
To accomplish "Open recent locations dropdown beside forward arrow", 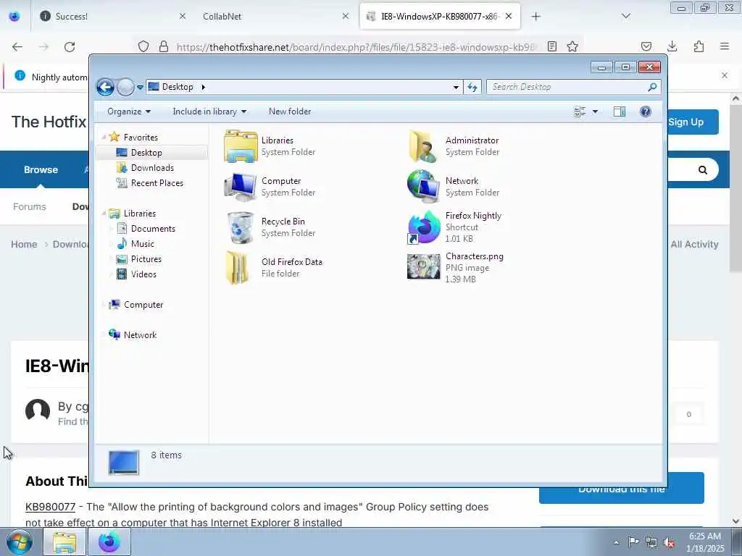I will [x=140, y=87].
